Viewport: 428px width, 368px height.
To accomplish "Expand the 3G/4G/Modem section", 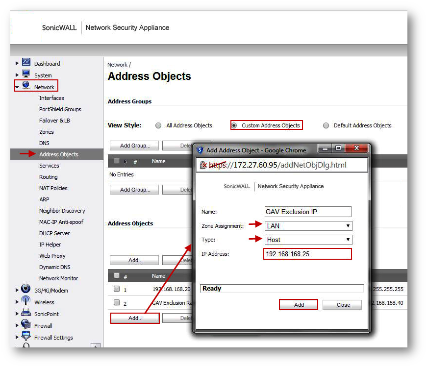I will click(x=17, y=290).
